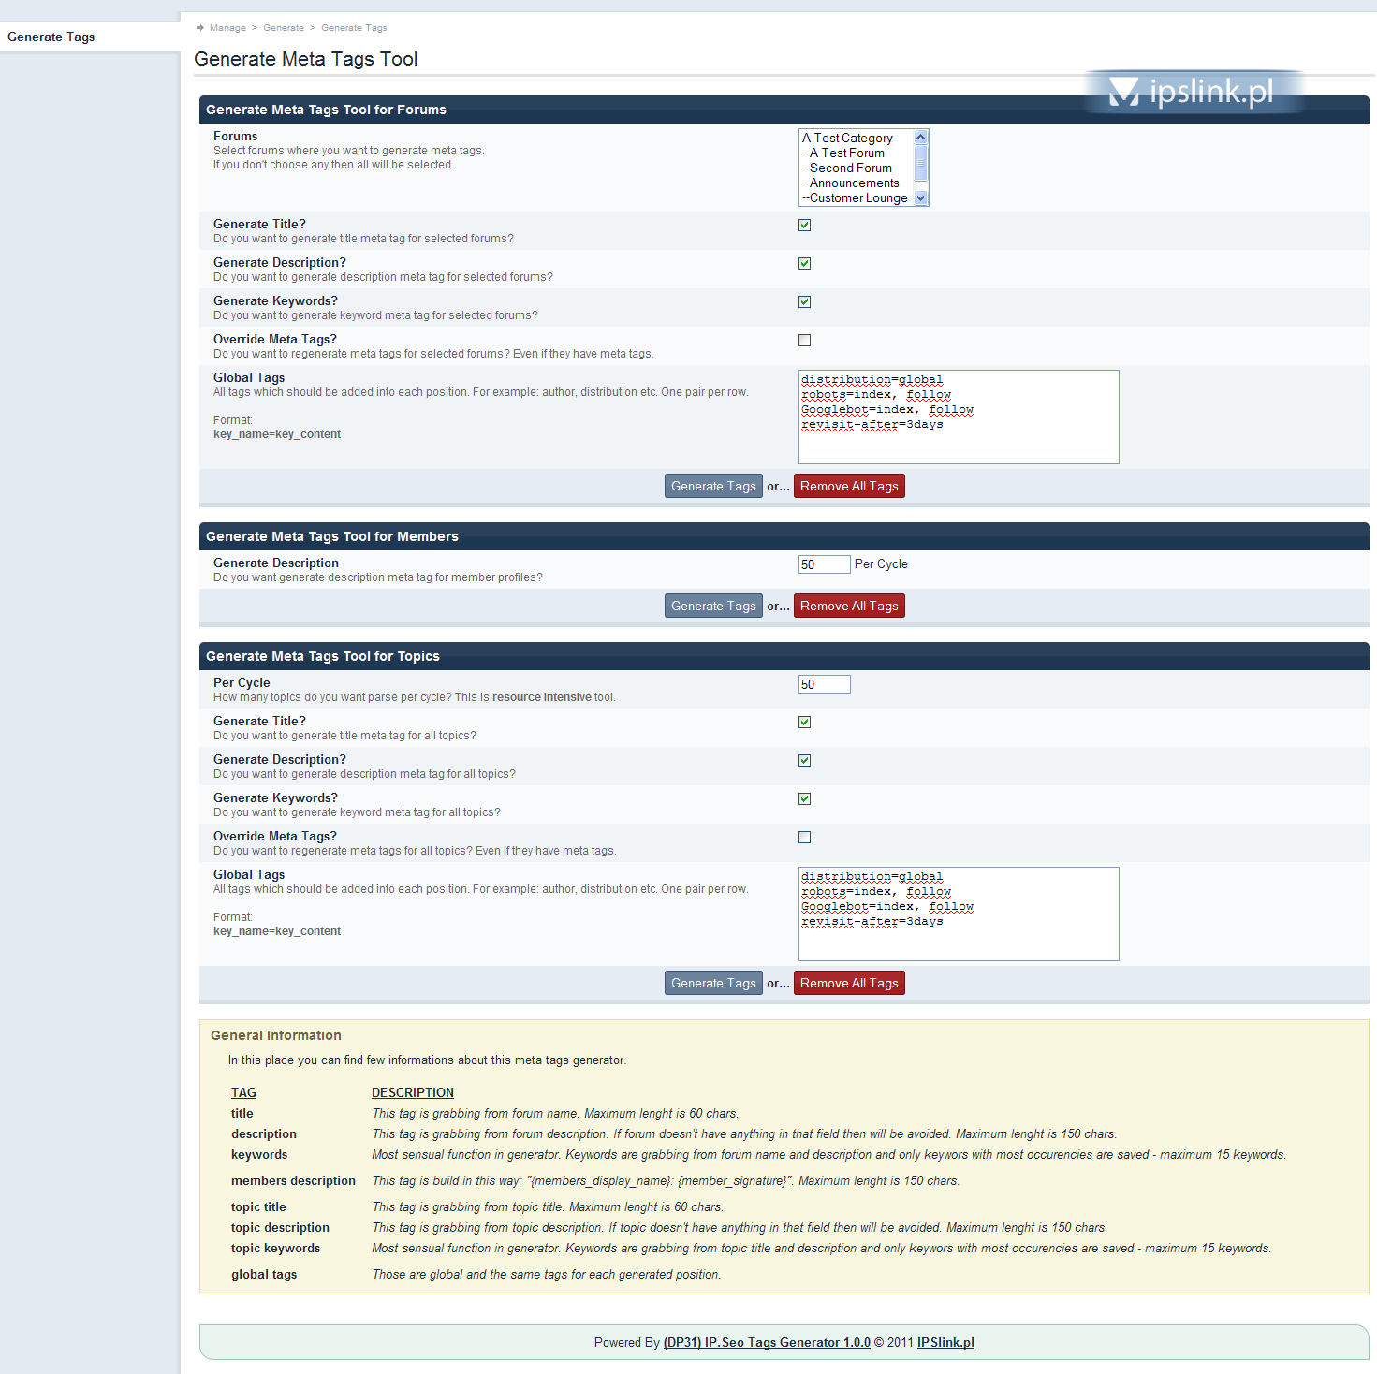Screen dimensions: 1377x1374
Task: Click Generate Tags button for Topics
Action: (x=713, y=984)
